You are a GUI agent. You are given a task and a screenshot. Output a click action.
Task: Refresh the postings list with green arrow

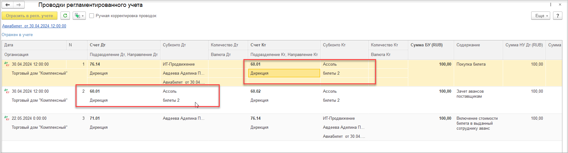(65, 16)
